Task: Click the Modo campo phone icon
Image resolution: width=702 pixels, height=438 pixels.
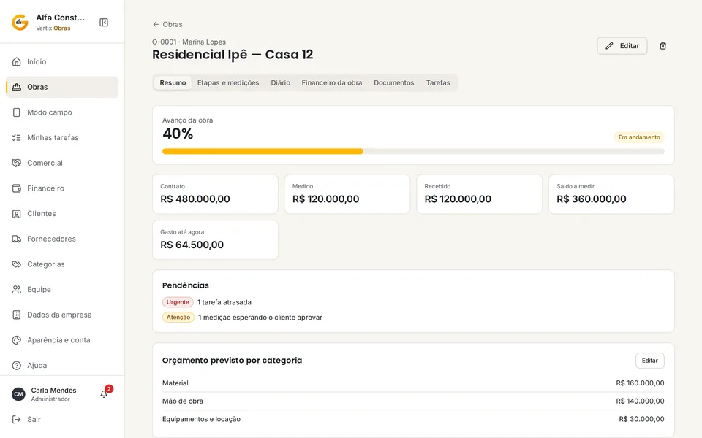Action: coord(17,112)
